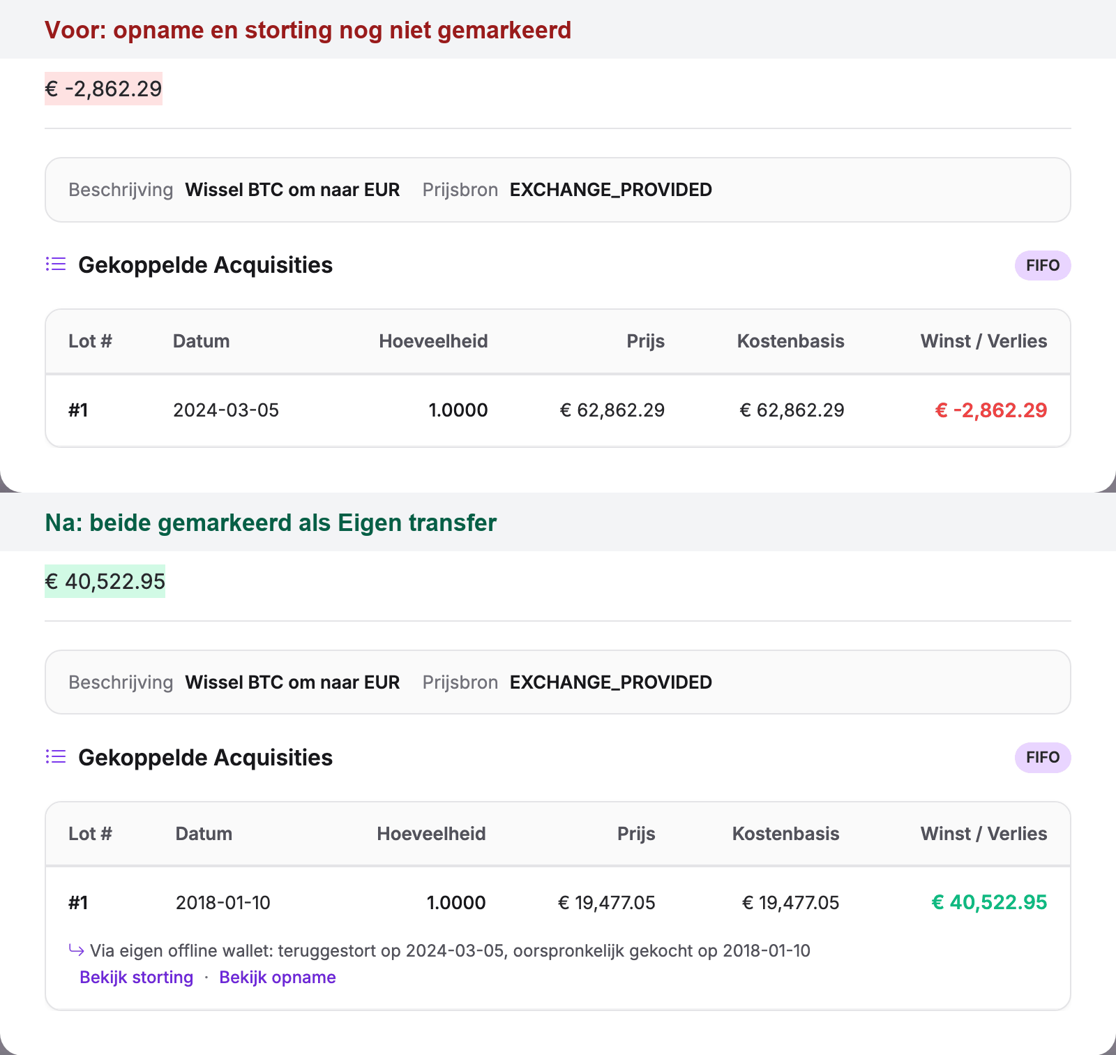Click the note 'Via eigen offline wallet: teruggestort op 2024-03-05'

(297, 950)
